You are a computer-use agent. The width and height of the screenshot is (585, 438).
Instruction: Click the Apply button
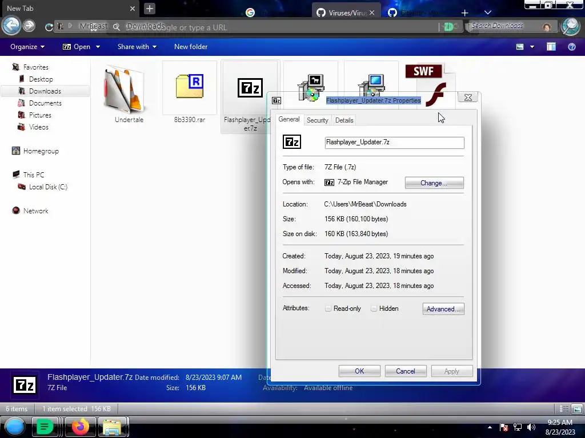(452, 371)
